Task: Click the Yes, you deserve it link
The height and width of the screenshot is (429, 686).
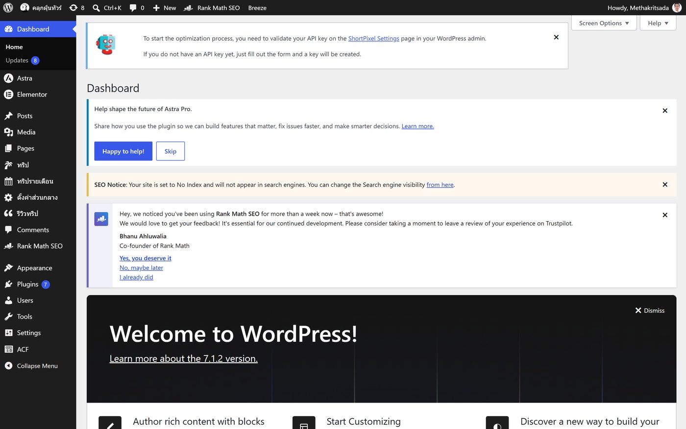Action: pos(146,258)
